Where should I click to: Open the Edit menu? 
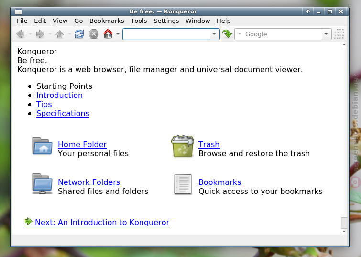point(40,21)
